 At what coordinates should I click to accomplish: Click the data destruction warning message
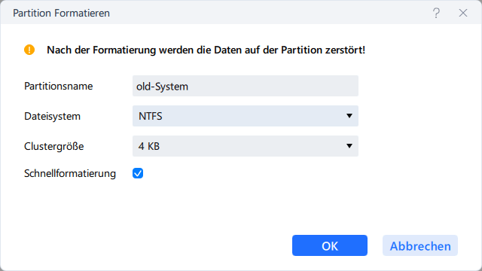click(x=206, y=50)
